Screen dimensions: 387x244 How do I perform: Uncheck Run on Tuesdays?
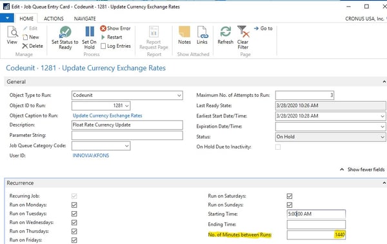point(74,214)
